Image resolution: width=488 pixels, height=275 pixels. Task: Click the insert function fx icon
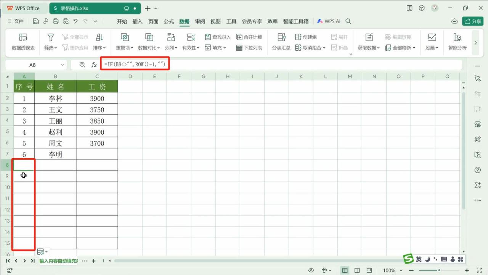94,65
